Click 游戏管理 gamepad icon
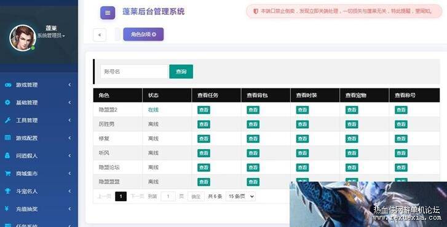 (x=8, y=85)
